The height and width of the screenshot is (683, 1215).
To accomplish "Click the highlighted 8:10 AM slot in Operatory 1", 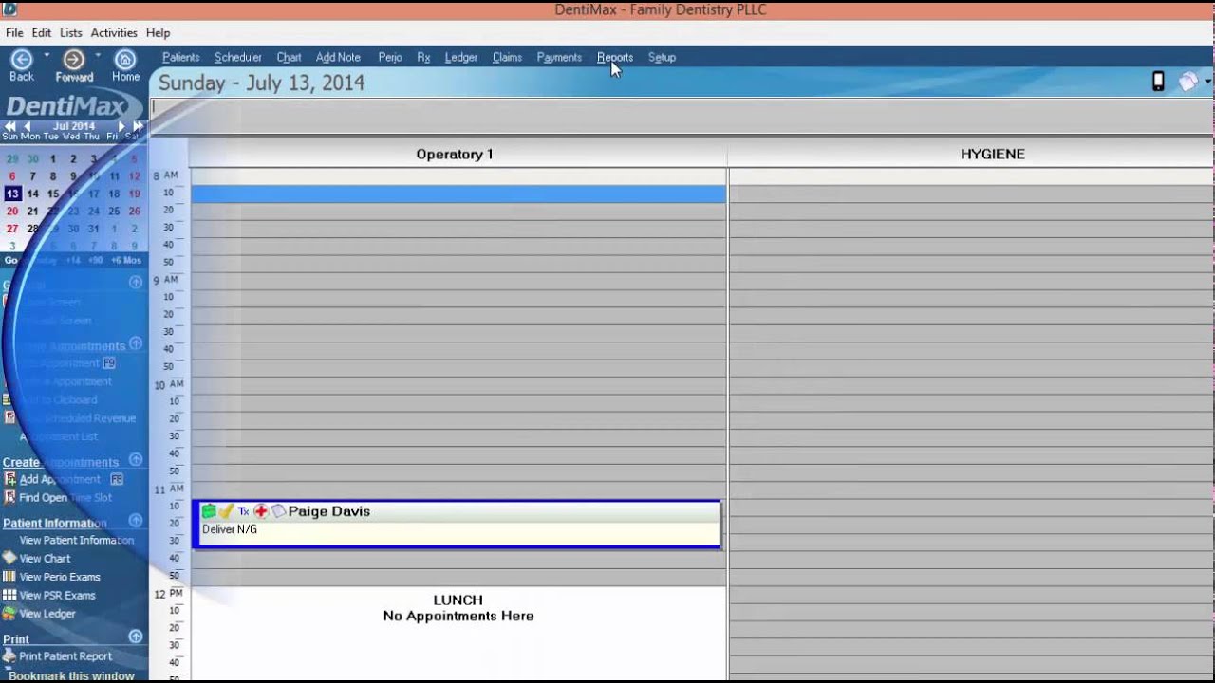I will [458, 194].
